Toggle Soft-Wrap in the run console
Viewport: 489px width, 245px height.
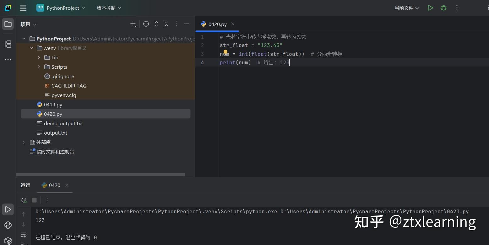[x=24, y=235]
